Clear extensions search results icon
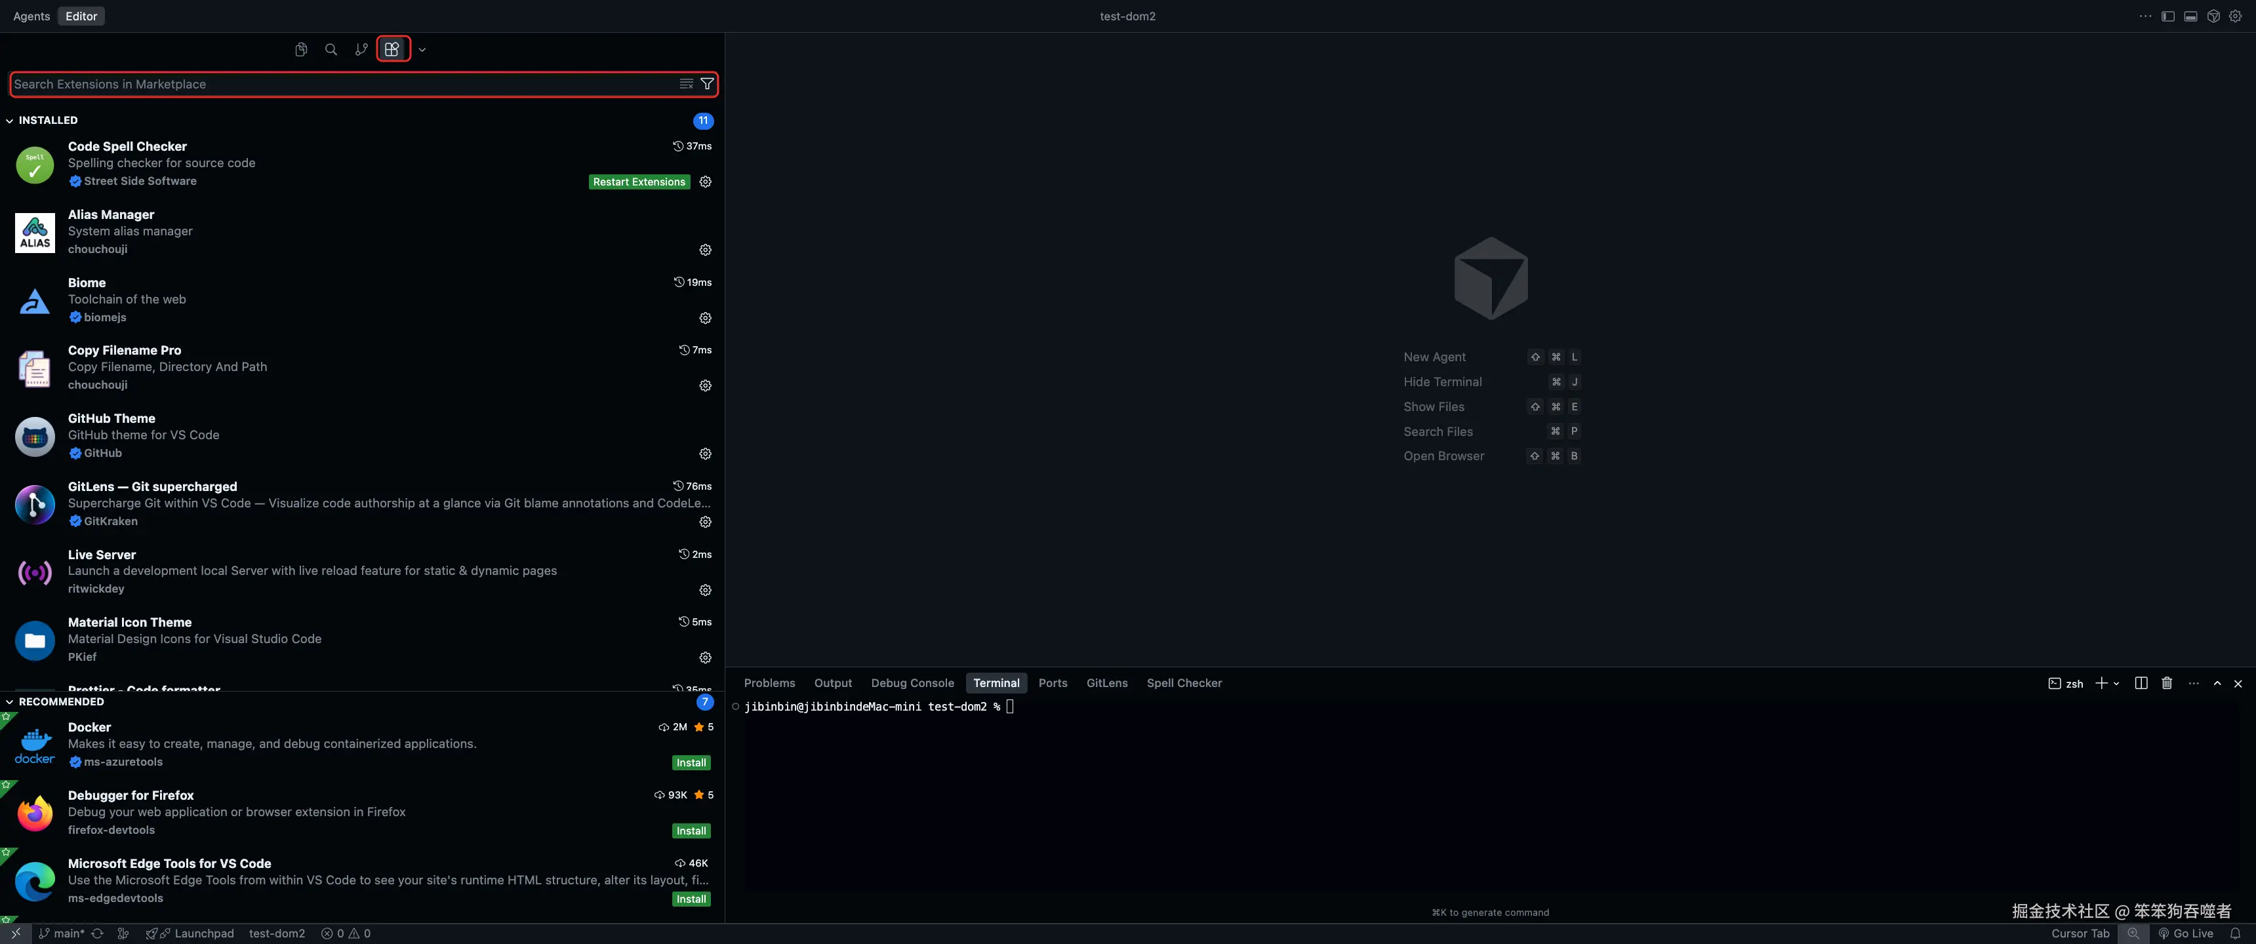The image size is (2256, 944). coord(686,84)
